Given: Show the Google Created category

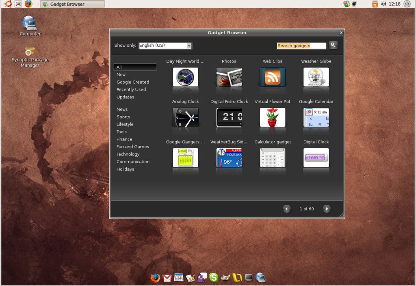Looking at the screenshot, I should pos(133,82).
